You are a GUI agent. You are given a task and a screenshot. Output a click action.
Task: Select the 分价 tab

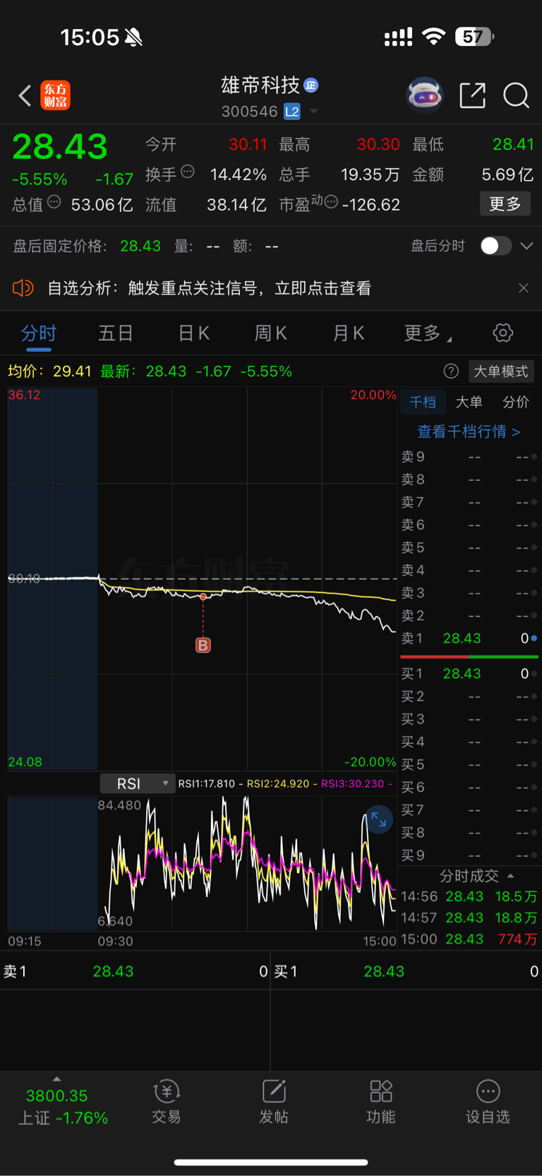pyautogui.click(x=516, y=402)
